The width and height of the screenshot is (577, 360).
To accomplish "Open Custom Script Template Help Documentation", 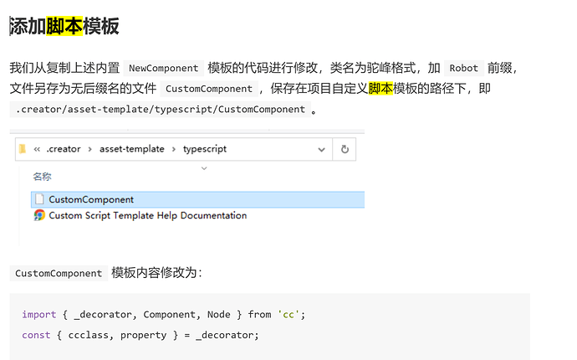I will click(147, 215).
